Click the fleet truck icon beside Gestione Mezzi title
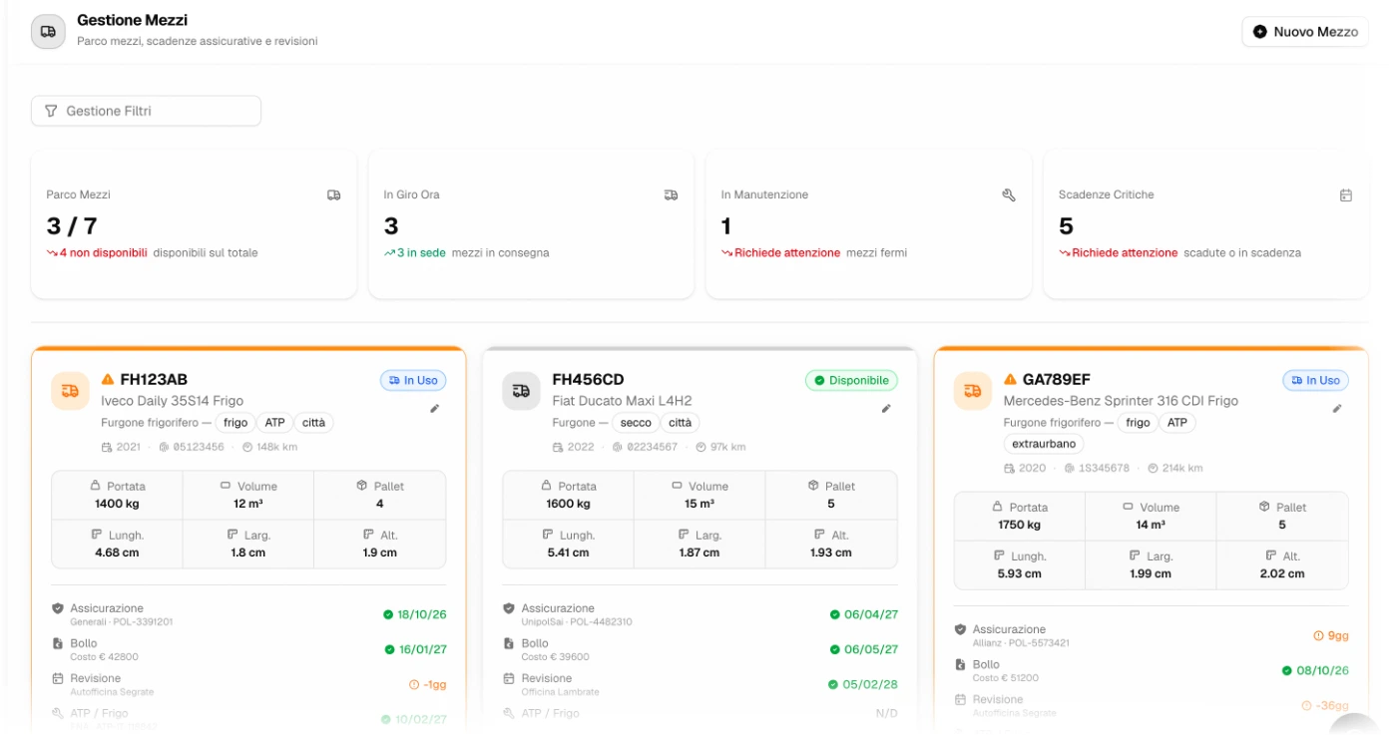 pyautogui.click(x=48, y=32)
